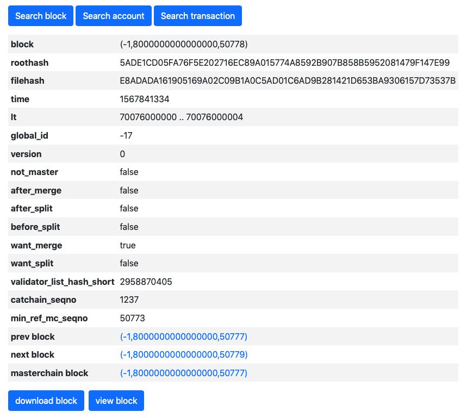This screenshot has height=418, width=467.
Task: Download the current block
Action: [46, 401]
